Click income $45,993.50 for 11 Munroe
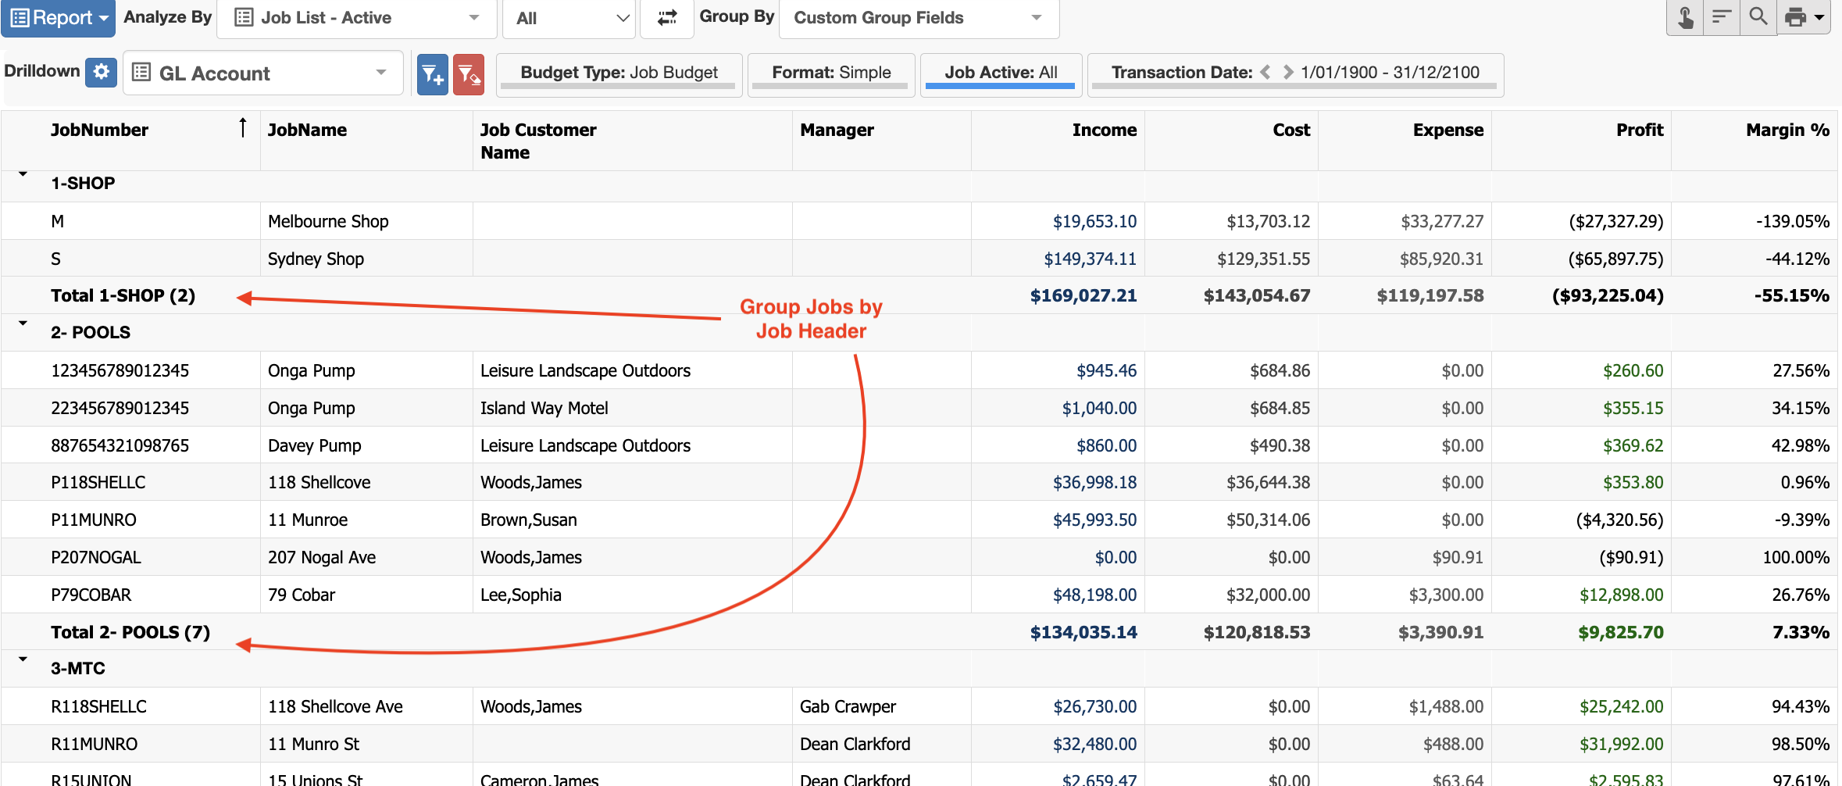 pyautogui.click(x=1094, y=520)
